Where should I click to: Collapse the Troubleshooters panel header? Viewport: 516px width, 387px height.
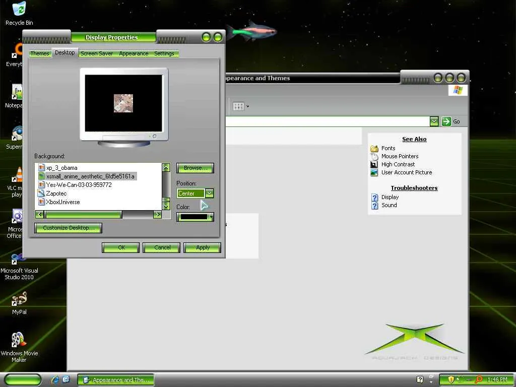point(414,188)
